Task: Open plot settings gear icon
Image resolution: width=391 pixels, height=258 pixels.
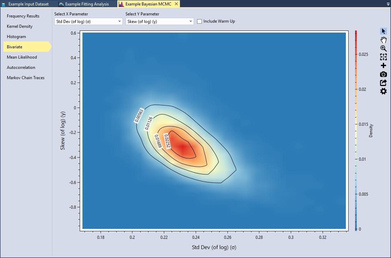Action: coord(383,91)
